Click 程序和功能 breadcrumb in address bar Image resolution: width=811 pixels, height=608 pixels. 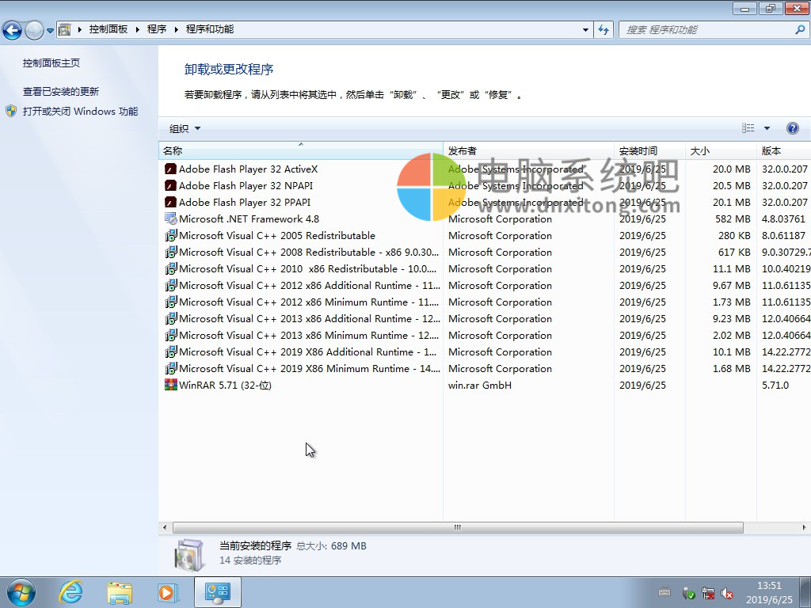(x=209, y=29)
